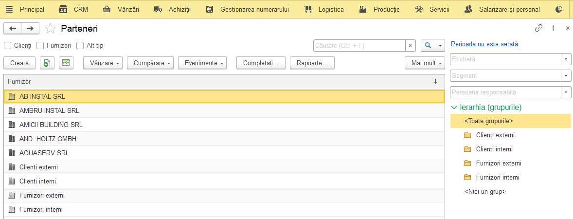Screen dimensions: 573x219
Task: Add Parteneri to favorites with the star
Action: click(x=50, y=28)
